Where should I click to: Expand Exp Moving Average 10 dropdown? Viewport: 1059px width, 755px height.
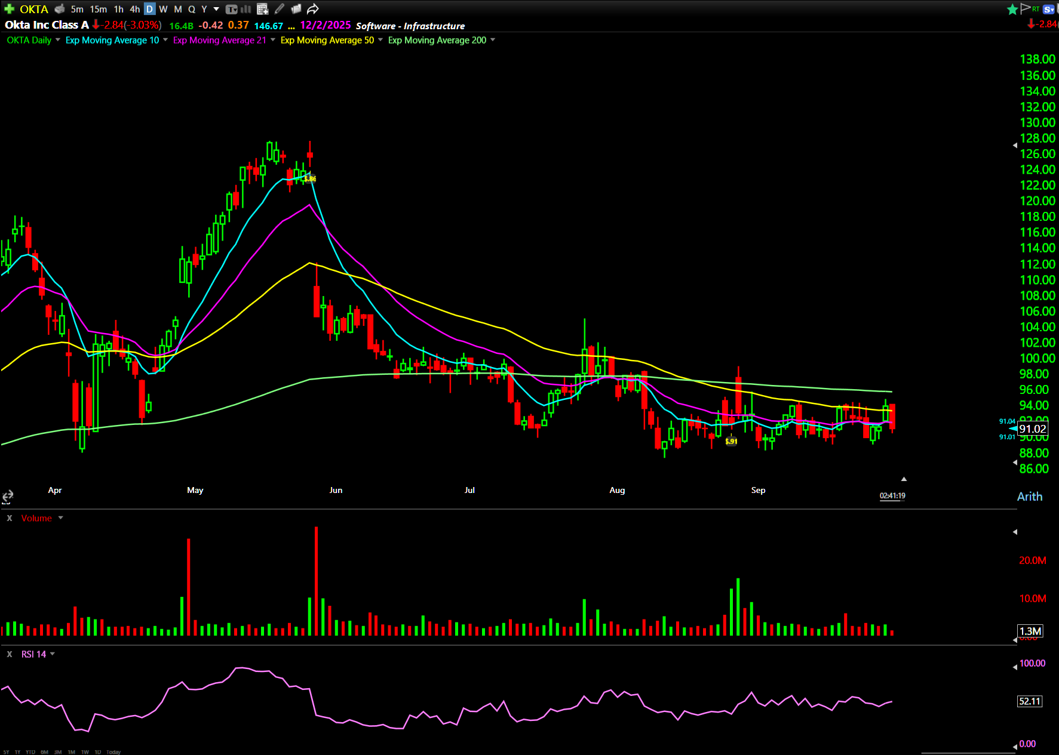coord(165,40)
